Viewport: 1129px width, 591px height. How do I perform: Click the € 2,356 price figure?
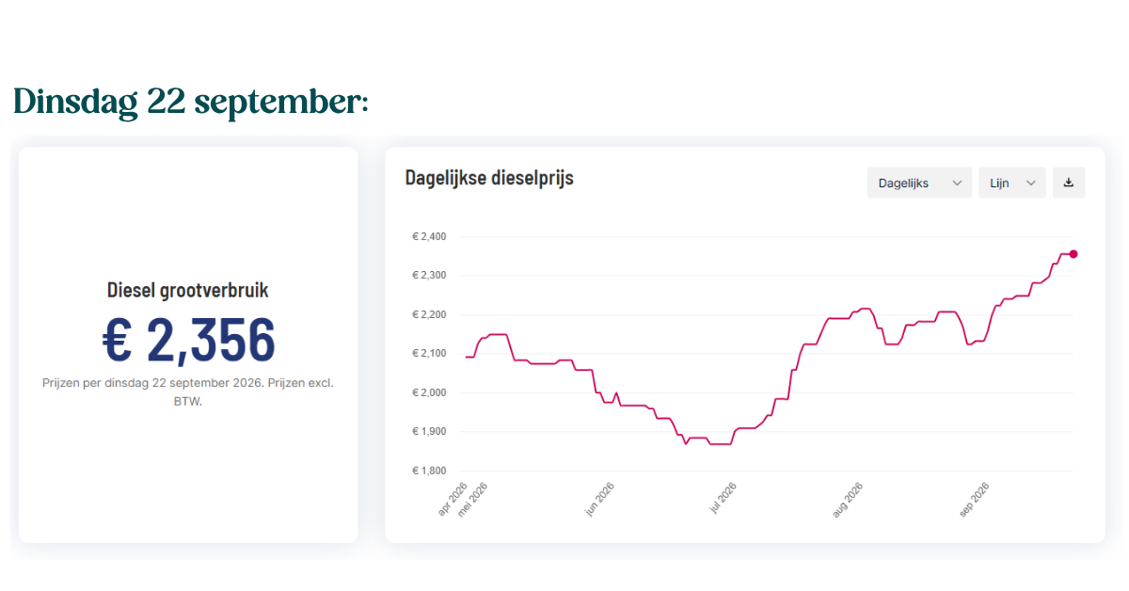coord(188,340)
